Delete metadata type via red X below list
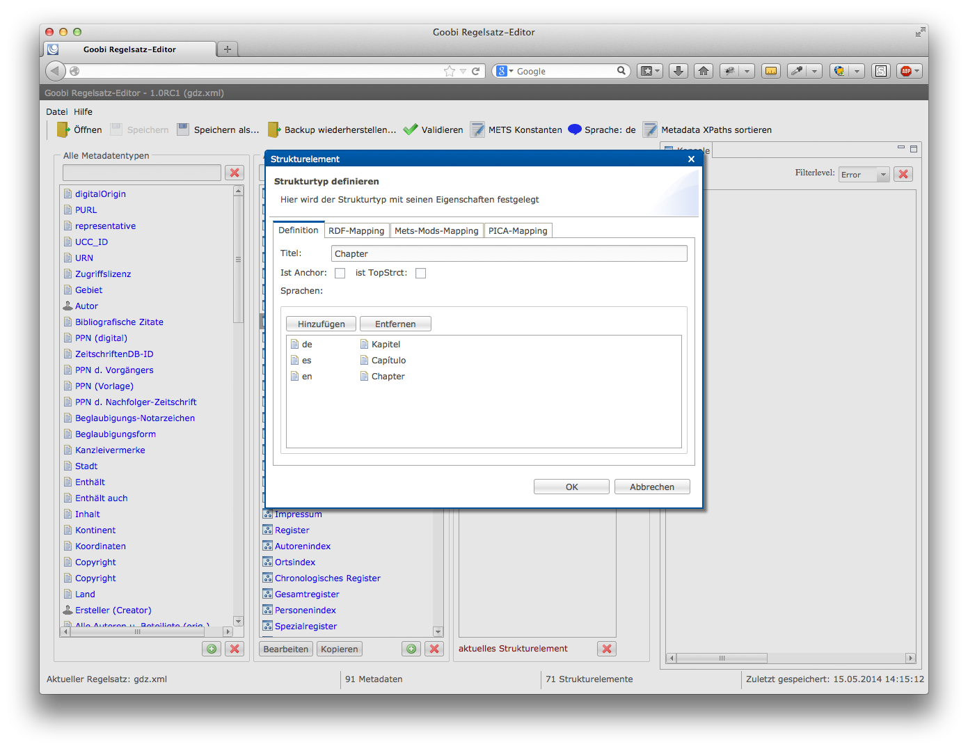Screen dimensions: 968x749 235,649
